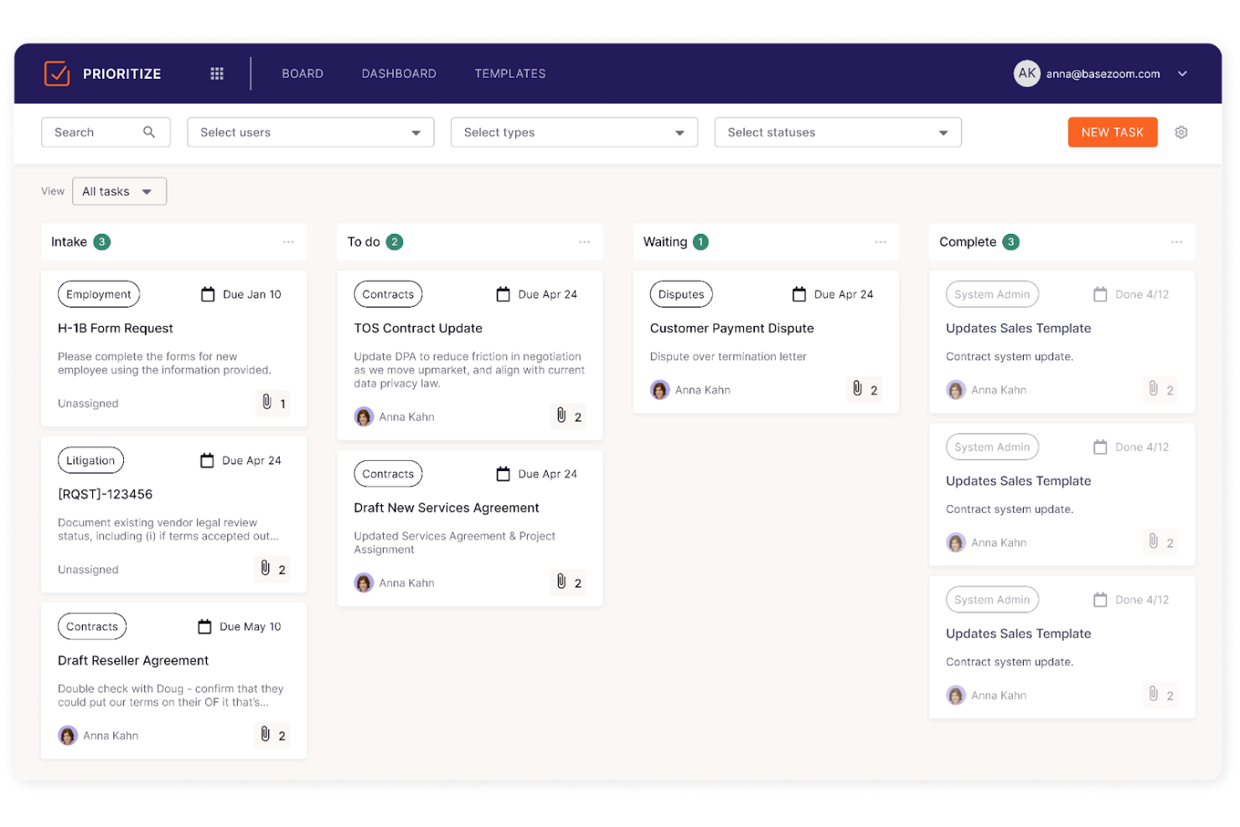This screenshot has width=1240, height=827.
Task: Click inside the Search input field
Action: click(92, 132)
